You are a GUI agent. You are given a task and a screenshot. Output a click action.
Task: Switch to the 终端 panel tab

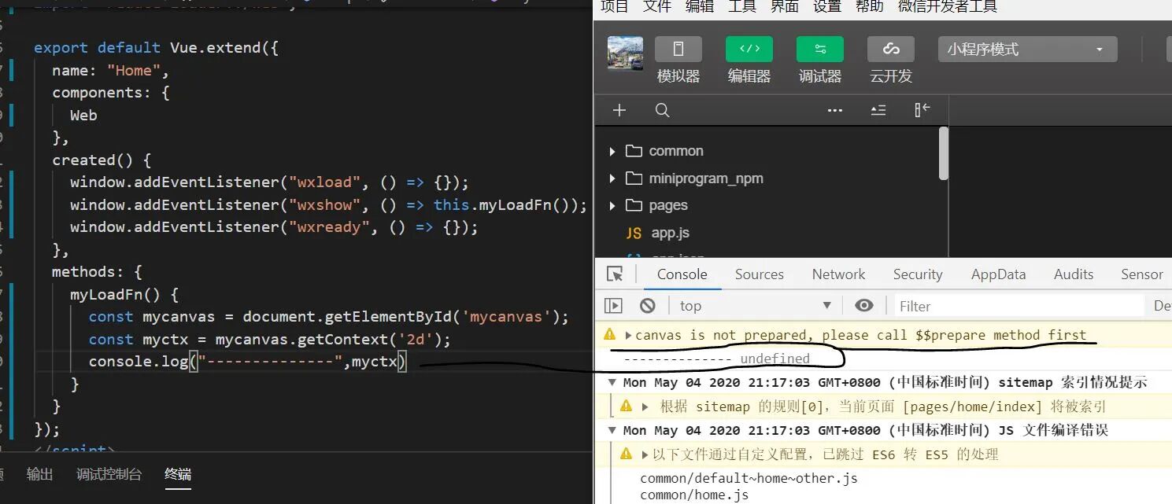coord(178,474)
